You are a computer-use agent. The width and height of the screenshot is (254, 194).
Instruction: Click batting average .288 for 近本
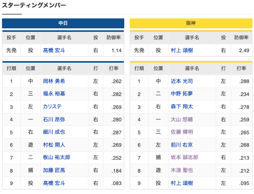244,82
